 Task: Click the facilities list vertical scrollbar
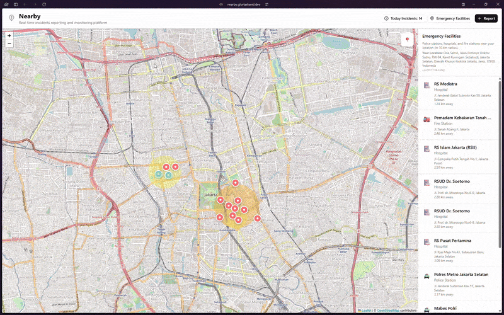500,164
